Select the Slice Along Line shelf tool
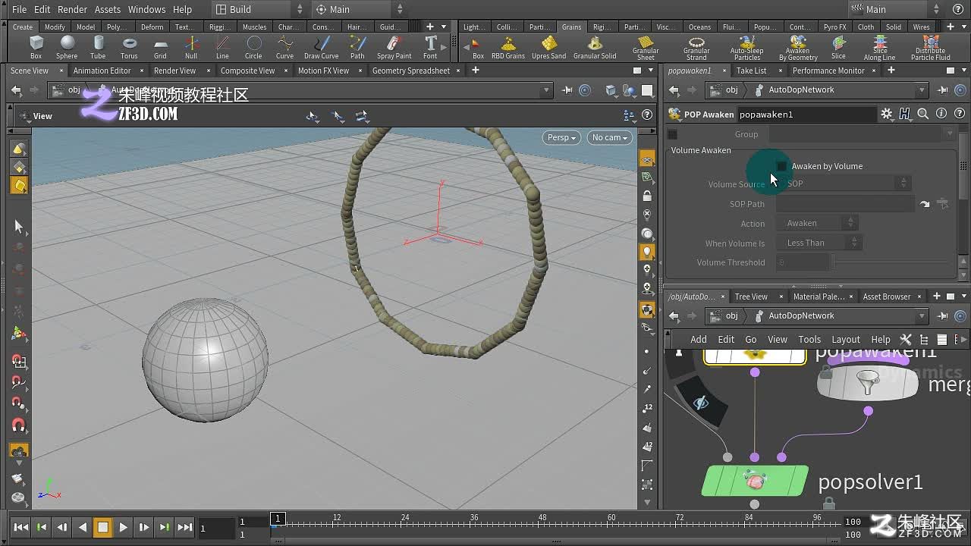 coord(879,49)
